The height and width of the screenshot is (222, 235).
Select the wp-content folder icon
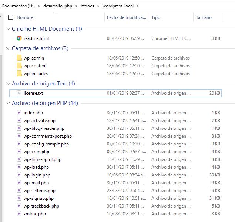(x=19, y=65)
